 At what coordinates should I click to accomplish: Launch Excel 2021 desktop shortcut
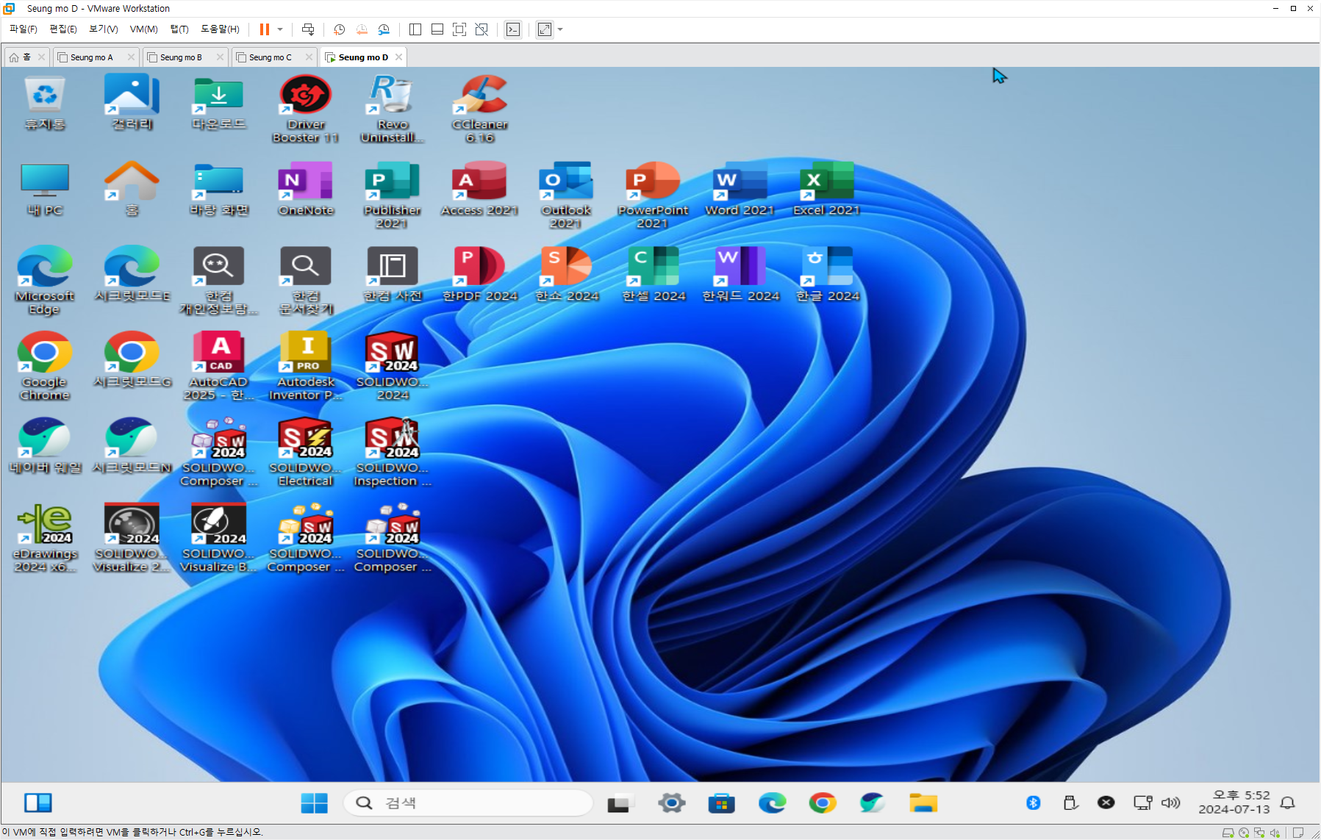[x=827, y=189]
